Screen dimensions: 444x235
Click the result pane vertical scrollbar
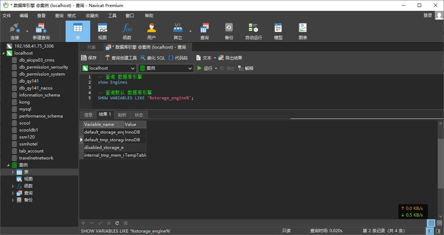[440, 164]
